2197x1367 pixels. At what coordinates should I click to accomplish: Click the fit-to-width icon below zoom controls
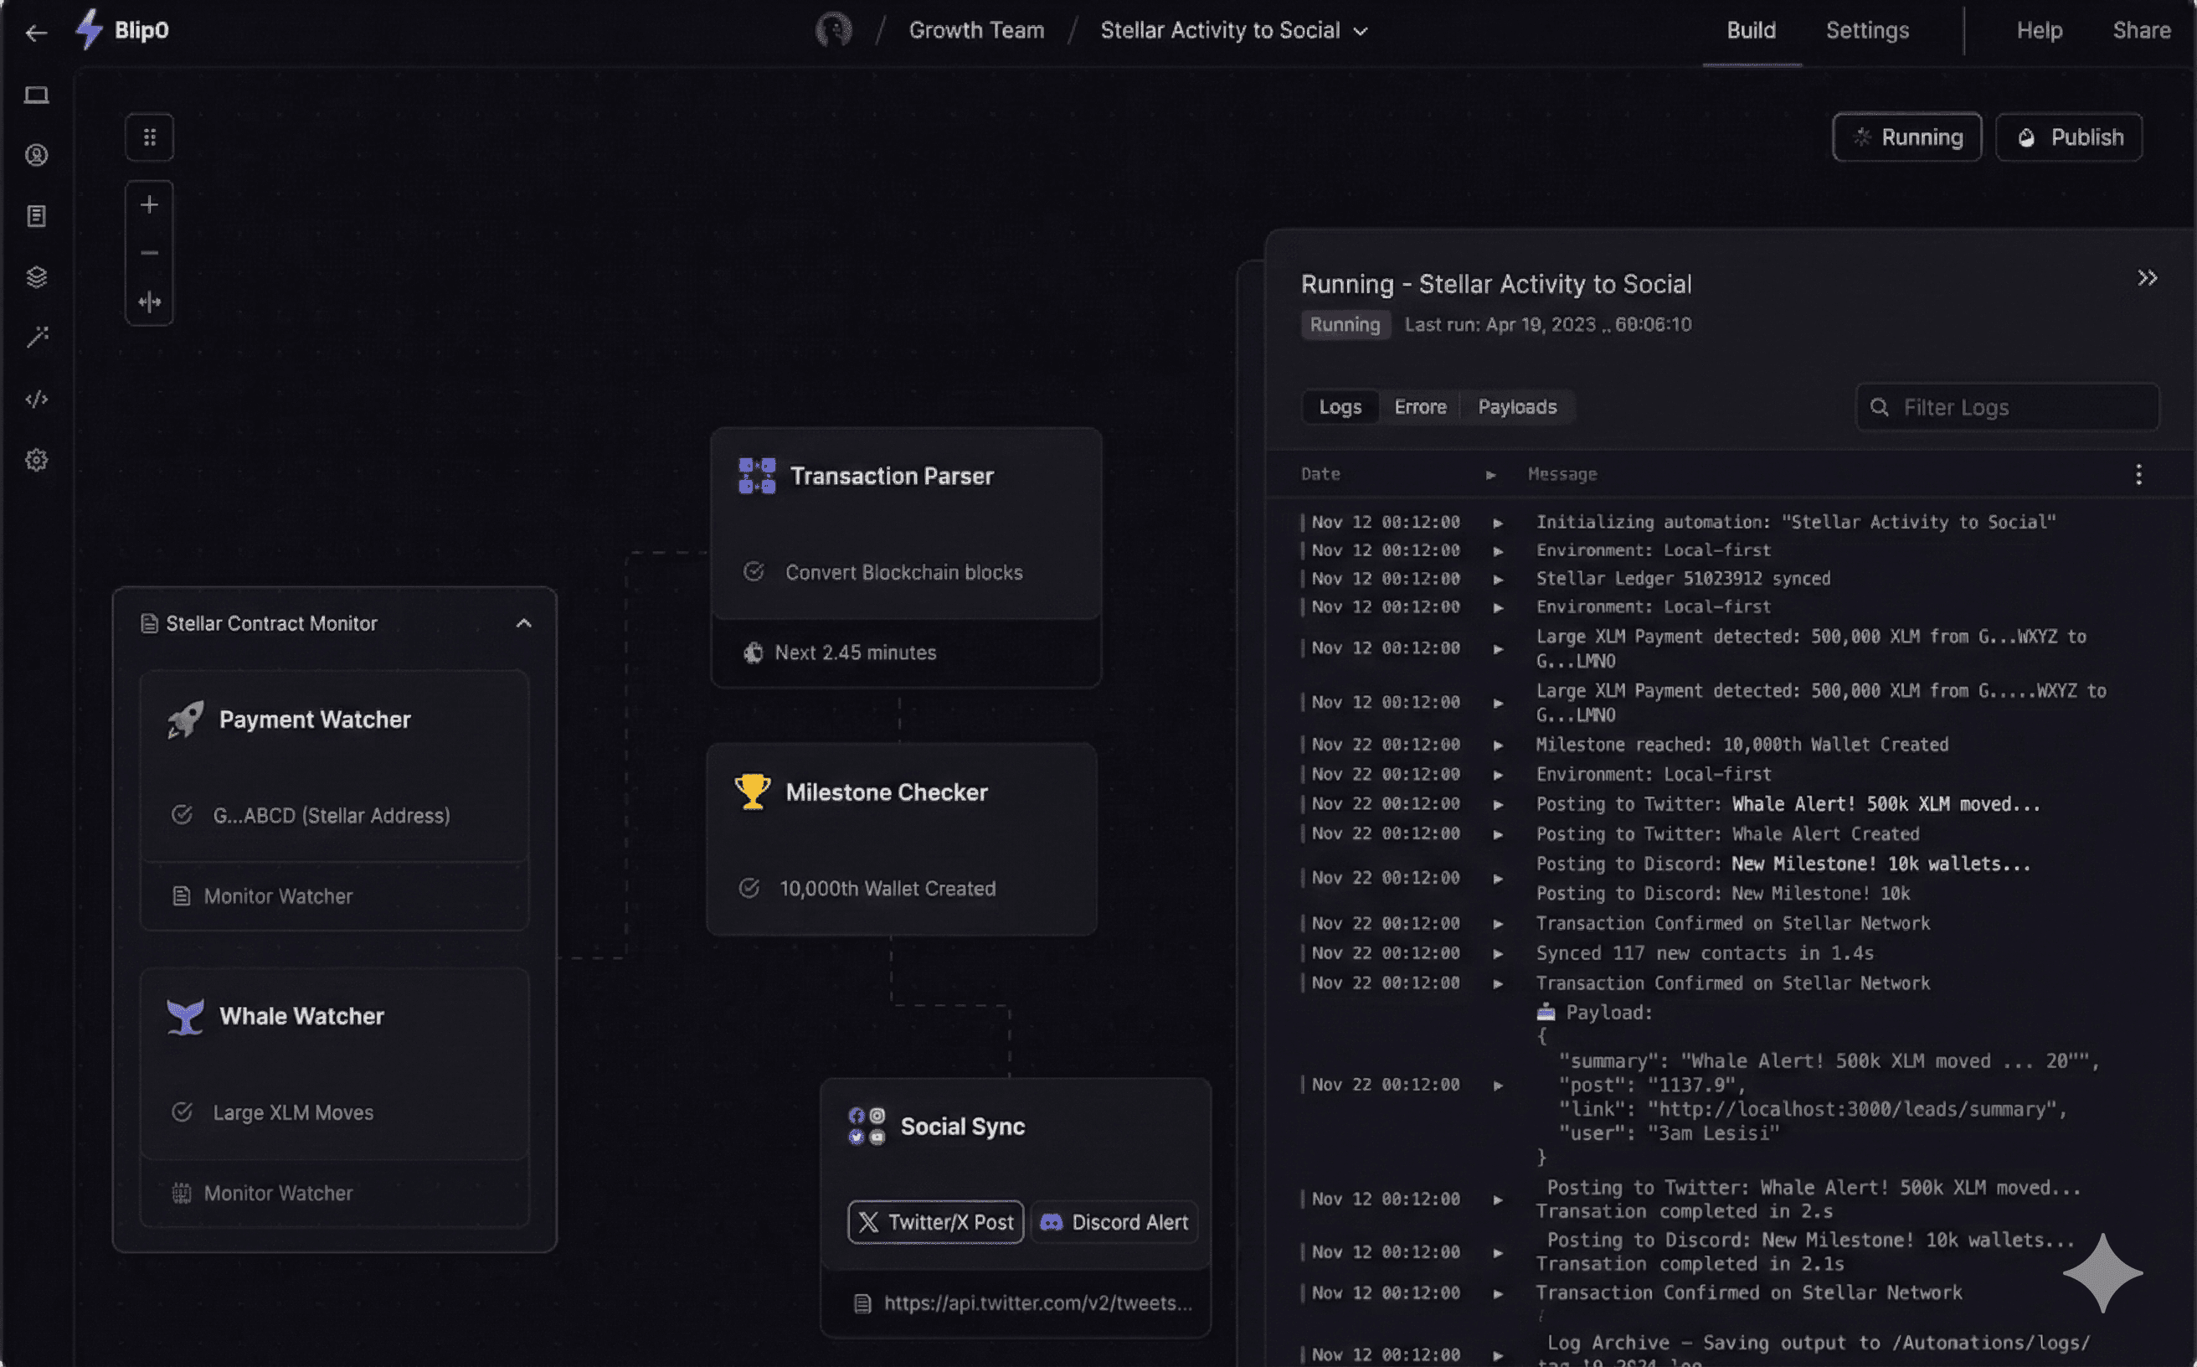[149, 302]
